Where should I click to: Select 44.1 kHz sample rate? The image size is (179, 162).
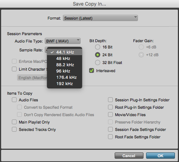pyautogui.click(x=64, y=52)
